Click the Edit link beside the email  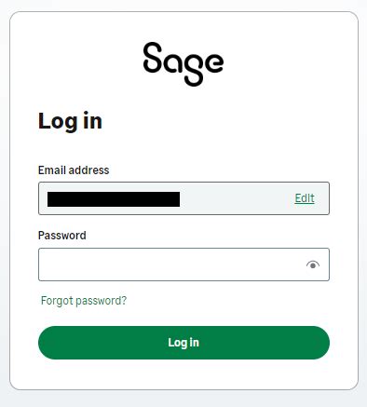point(305,198)
